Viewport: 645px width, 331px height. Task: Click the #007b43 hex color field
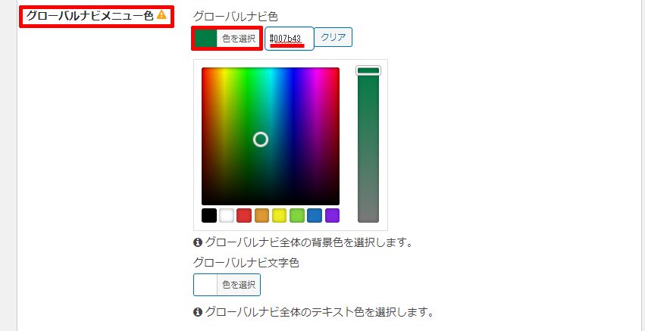290,39
